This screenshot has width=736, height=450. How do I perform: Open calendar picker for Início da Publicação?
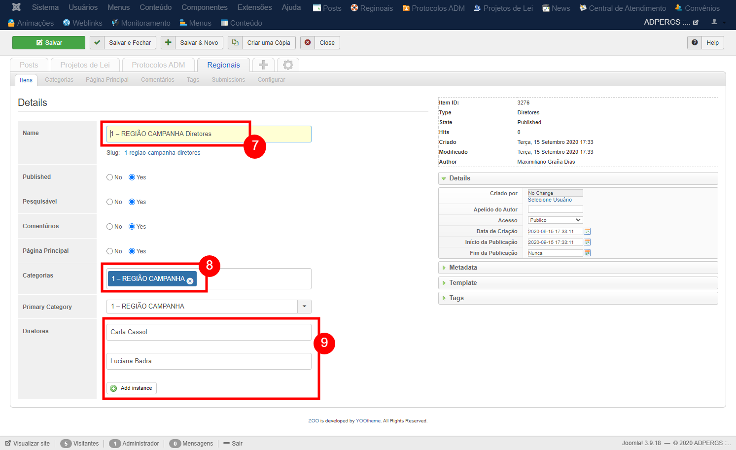click(x=587, y=242)
